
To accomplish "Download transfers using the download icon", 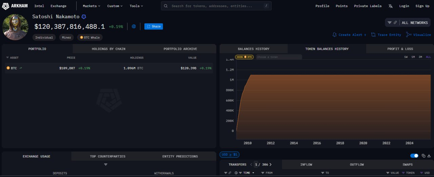I will (x=429, y=156).
